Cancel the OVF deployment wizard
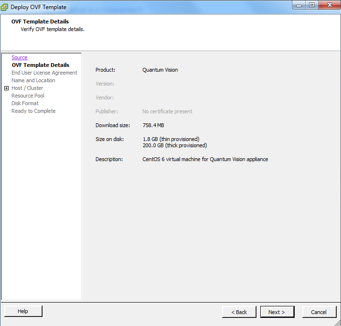 coord(319,312)
